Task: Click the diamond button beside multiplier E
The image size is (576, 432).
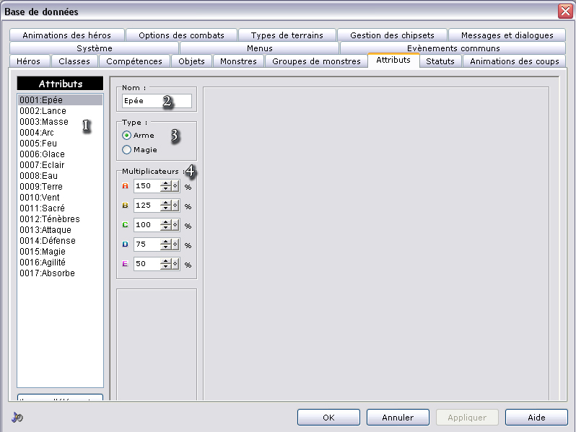Action: (x=175, y=264)
